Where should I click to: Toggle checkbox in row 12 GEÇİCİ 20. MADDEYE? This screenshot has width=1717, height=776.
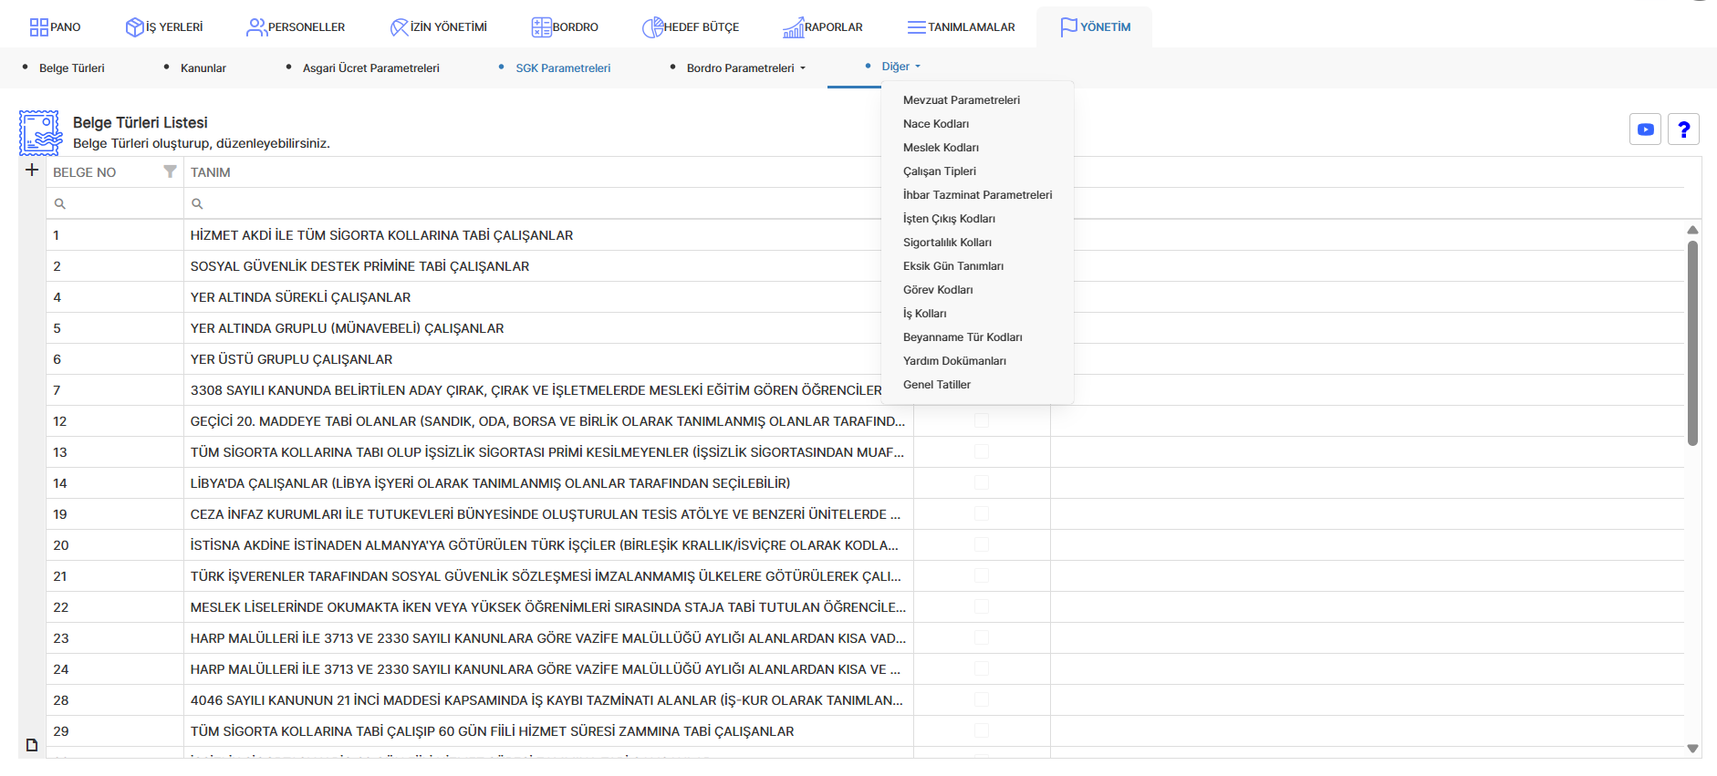pyautogui.click(x=982, y=420)
